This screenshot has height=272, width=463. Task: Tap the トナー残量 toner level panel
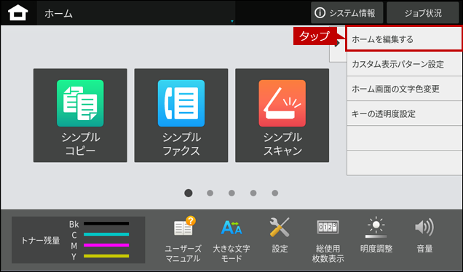[x=78, y=240]
